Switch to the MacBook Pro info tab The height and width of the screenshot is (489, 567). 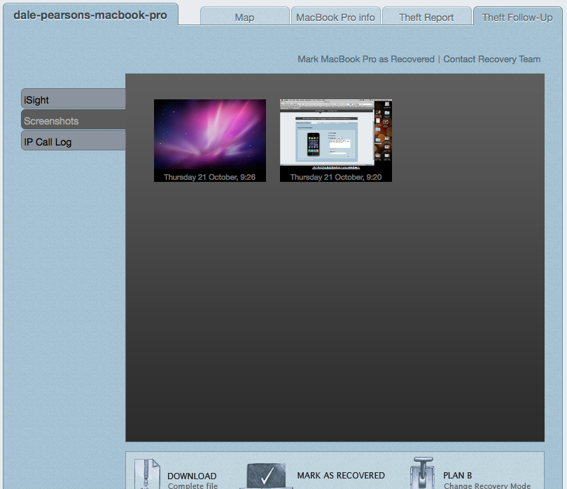click(335, 16)
